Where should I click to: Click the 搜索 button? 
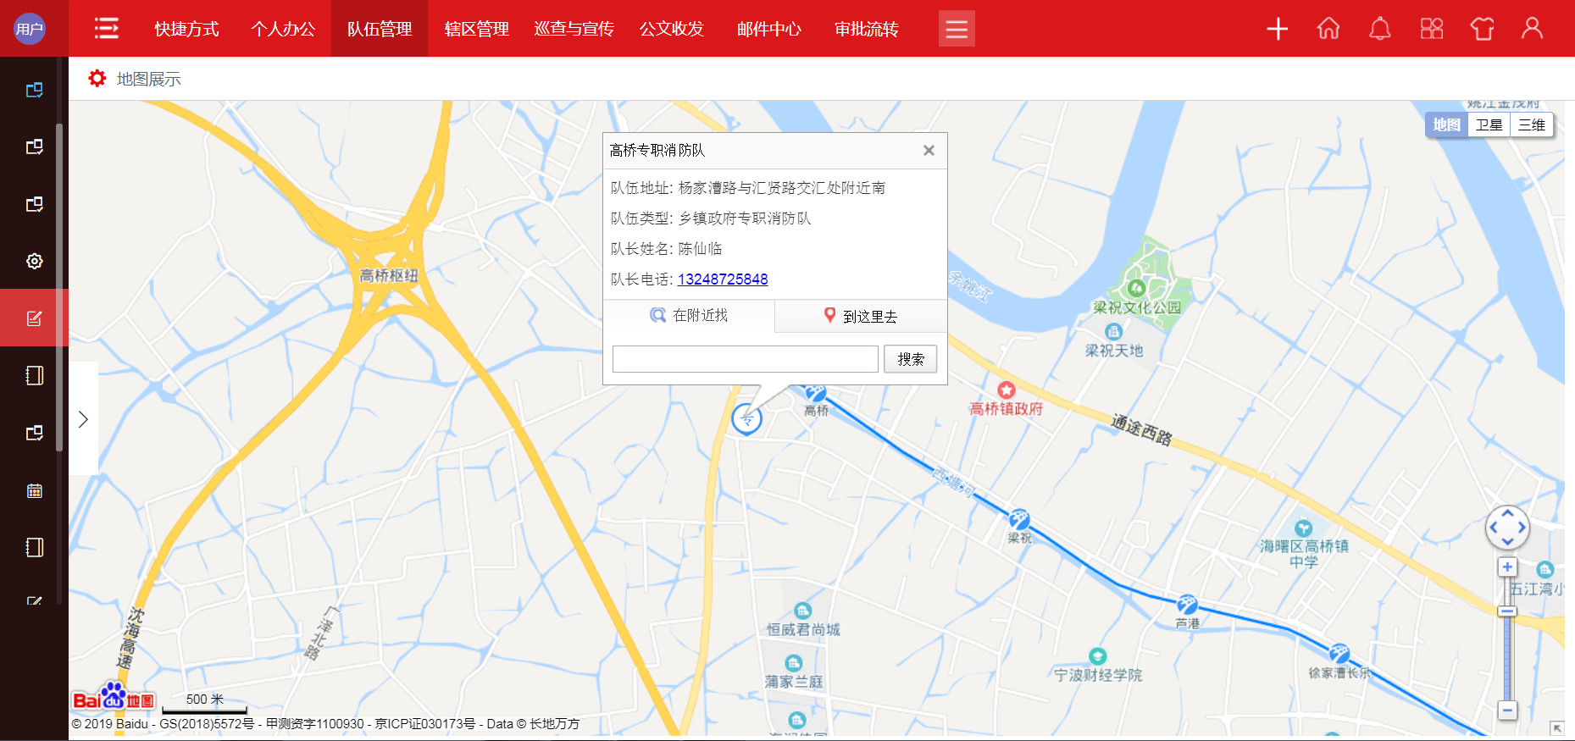(x=911, y=359)
